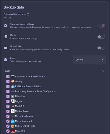Image resolution: width=110 pixels, height=134 pixels.
Task: Uncheck the ESPHome Device Builder checkbox
Action: [8, 87]
